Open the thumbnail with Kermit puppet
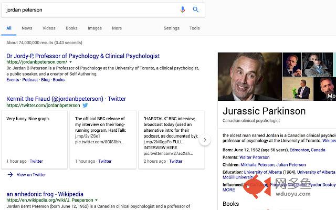The width and height of the screenshot is (336, 210). [x=298, y=89]
